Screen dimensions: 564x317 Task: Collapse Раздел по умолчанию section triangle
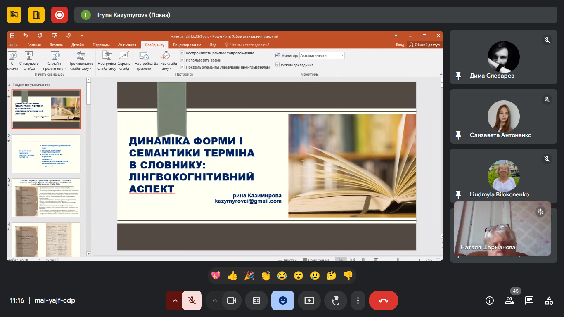click(x=10, y=85)
